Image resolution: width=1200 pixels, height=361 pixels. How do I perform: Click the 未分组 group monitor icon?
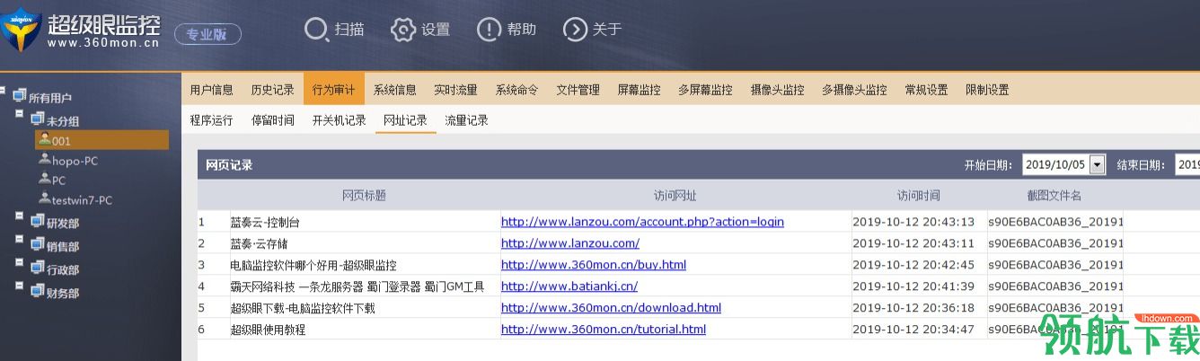[x=38, y=119]
